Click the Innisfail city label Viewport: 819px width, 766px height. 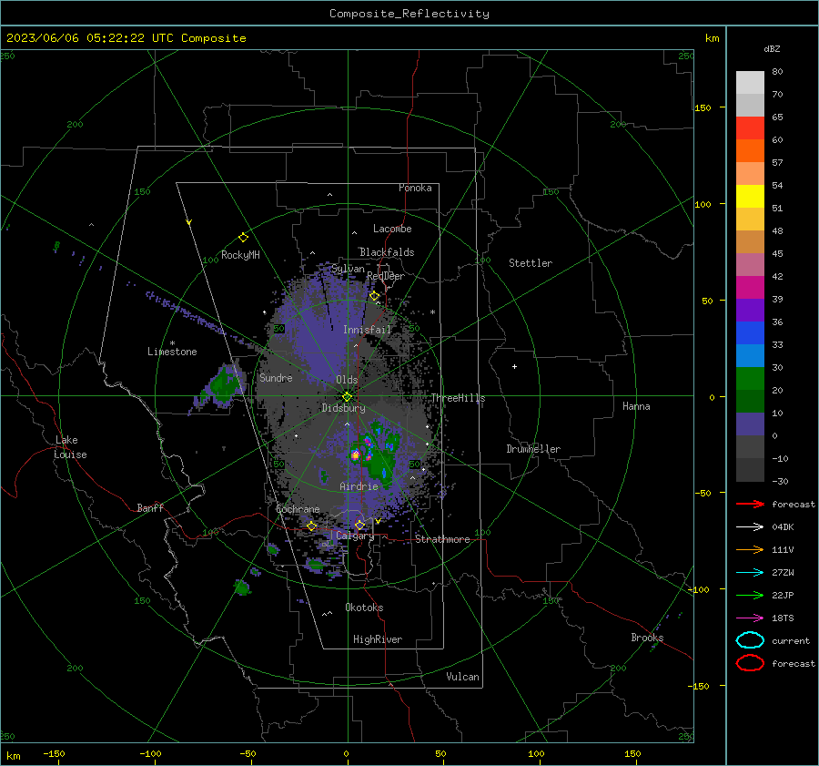367,330
